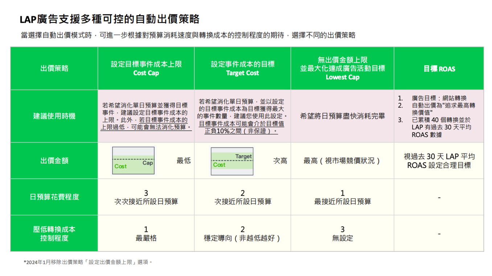Select the 穩定導向（非越低越好）cell

click(x=242, y=234)
